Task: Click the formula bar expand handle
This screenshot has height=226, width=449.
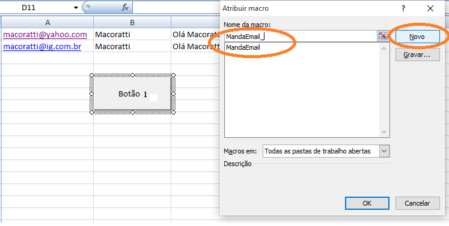Action: (x=88, y=7)
